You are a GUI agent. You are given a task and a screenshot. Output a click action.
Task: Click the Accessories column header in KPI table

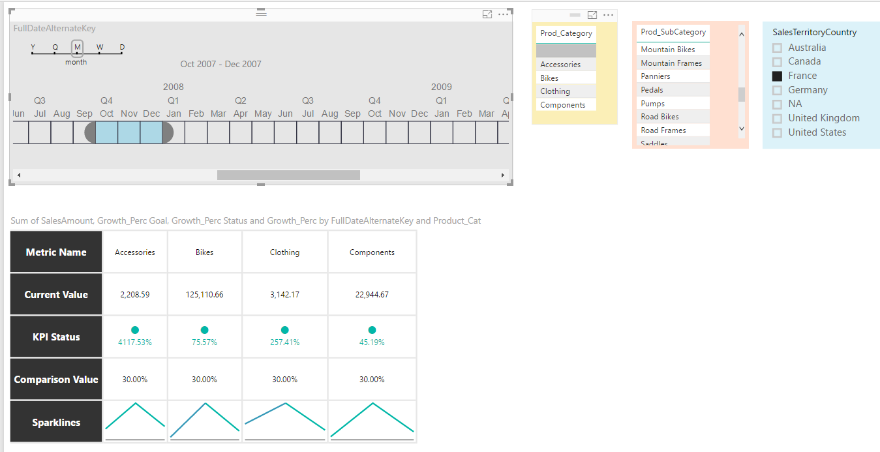tap(135, 252)
